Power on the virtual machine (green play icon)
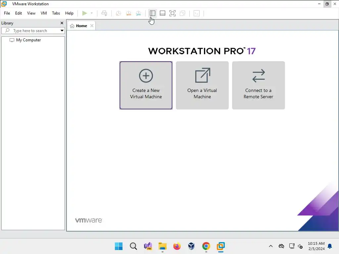This screenshot has width=339, height=254. pyautogui.click(x=84, y=13)
